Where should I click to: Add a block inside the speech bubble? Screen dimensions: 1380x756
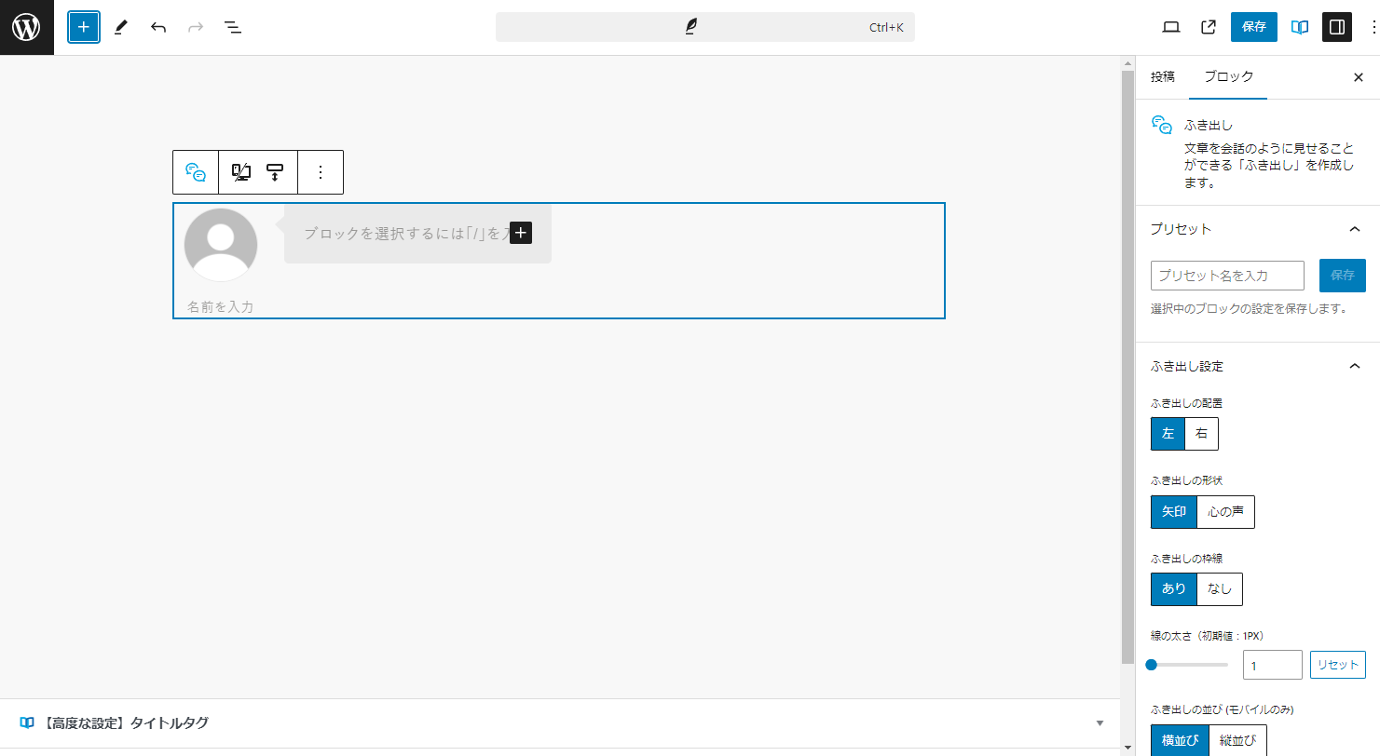pyautogui.click(x=521, y=233)
